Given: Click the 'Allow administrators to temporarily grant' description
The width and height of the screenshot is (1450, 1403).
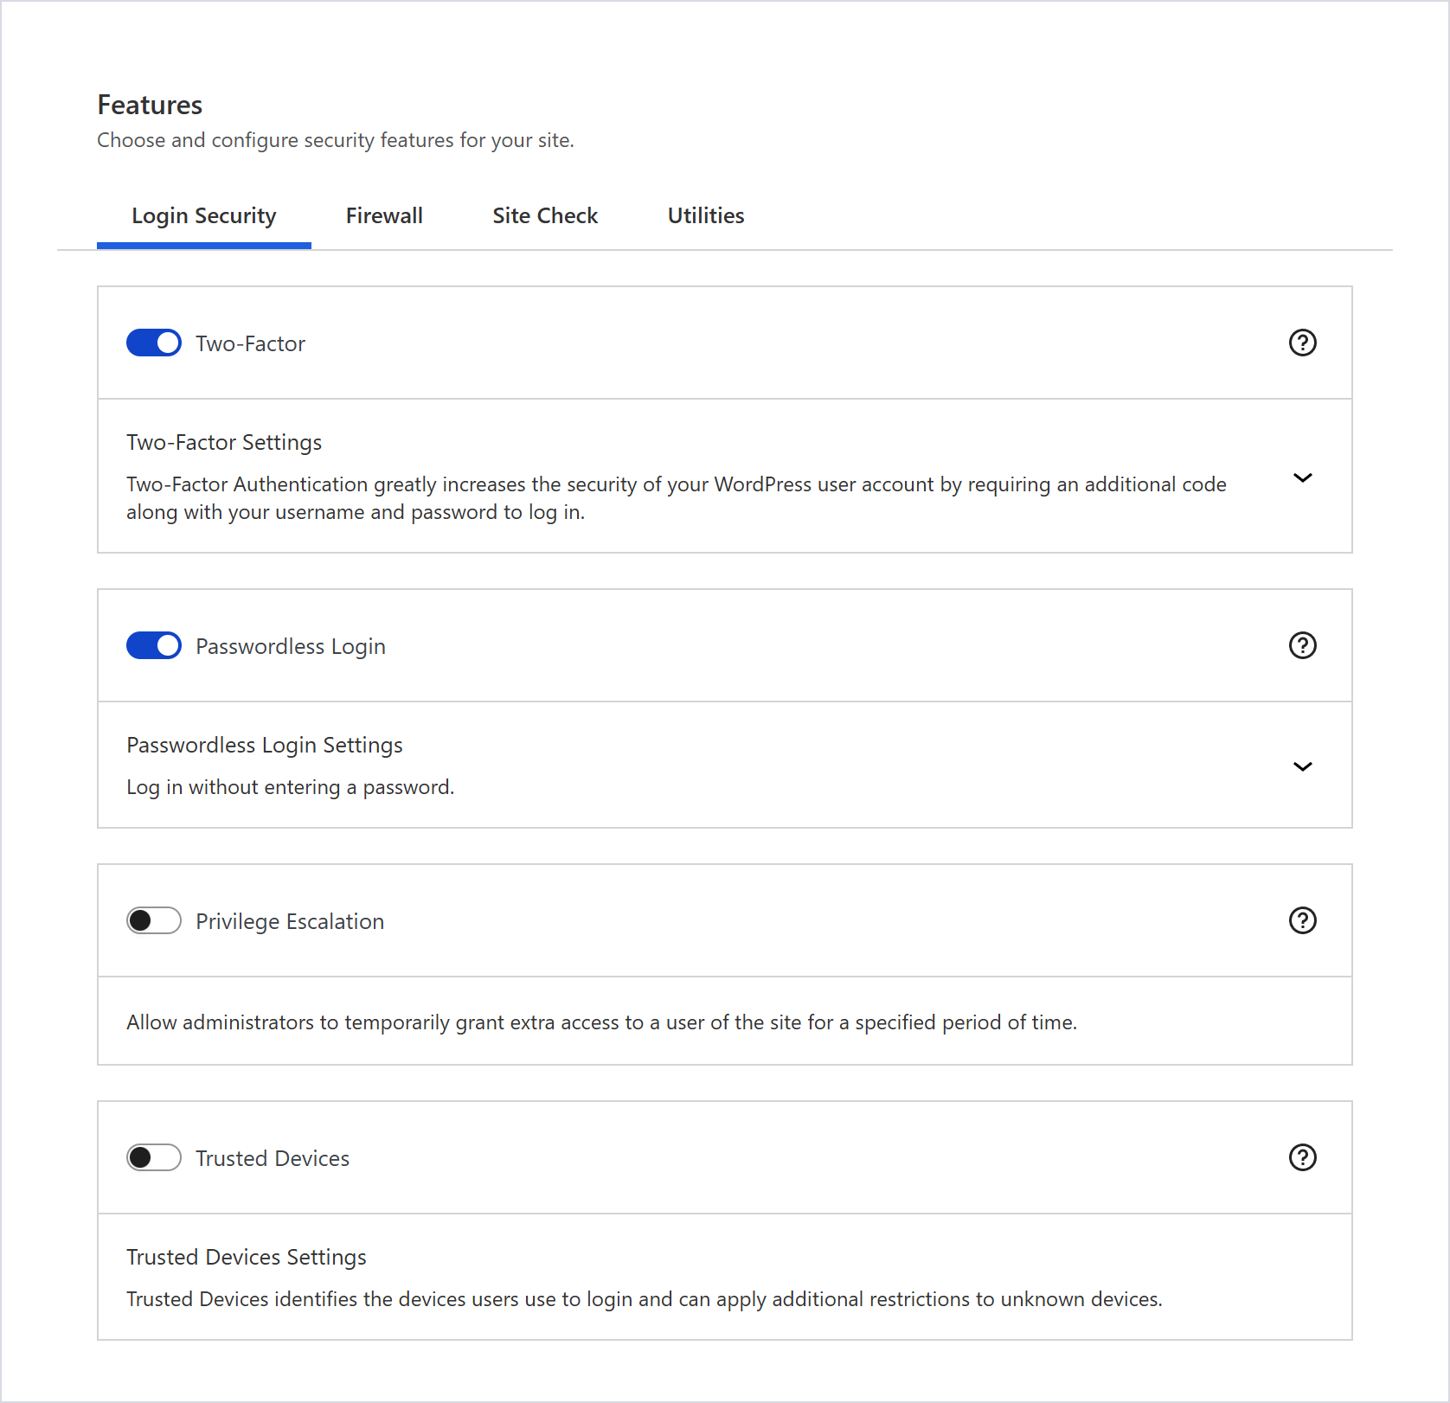Looking at the screenshot, I should click(x=602, y=1022).
